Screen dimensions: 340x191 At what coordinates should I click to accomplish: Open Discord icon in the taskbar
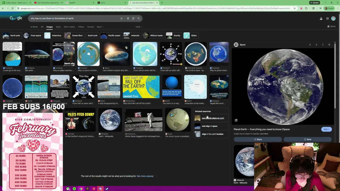100,189
